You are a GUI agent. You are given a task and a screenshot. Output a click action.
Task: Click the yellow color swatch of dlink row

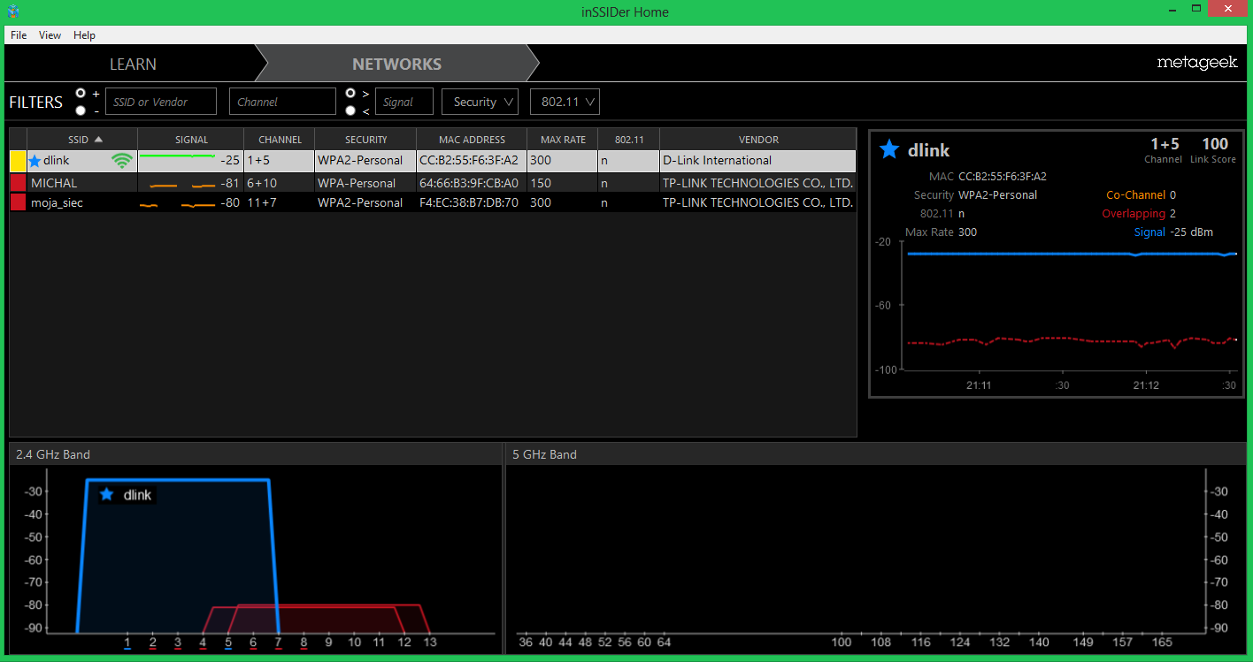point(18,161)
